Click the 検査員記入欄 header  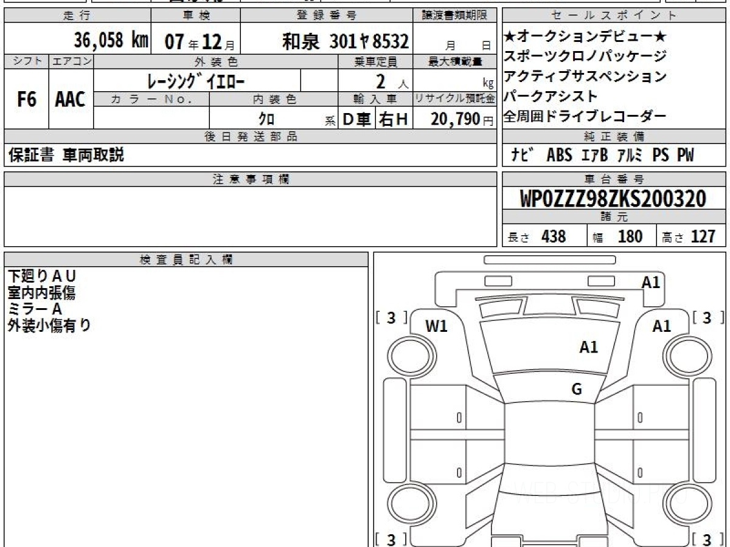pos(186,260)
